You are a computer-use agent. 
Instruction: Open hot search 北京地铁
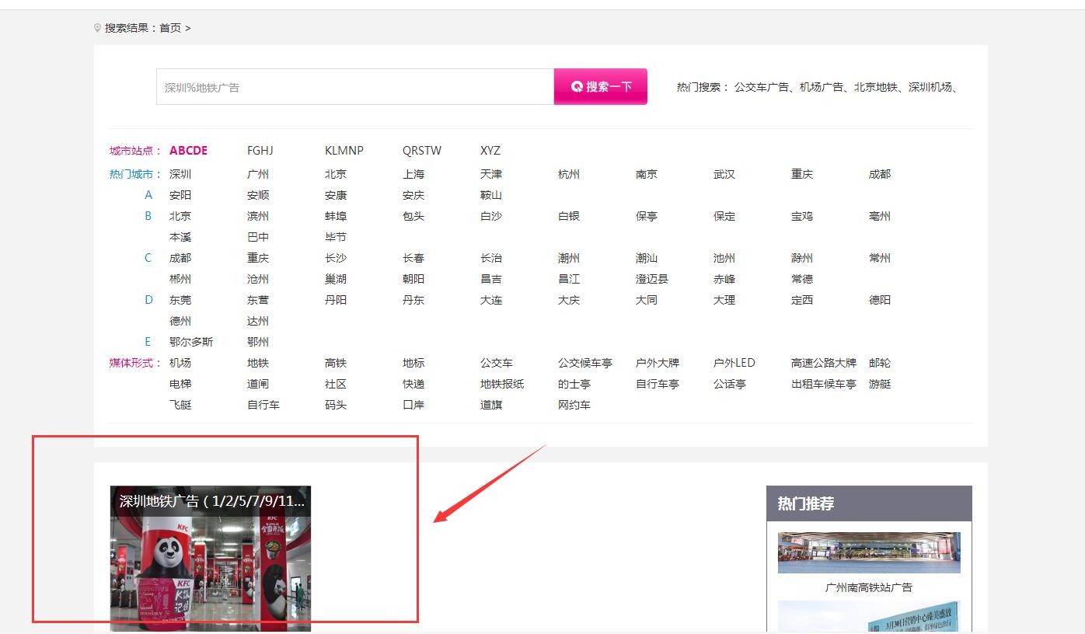(x=876, y=87)
